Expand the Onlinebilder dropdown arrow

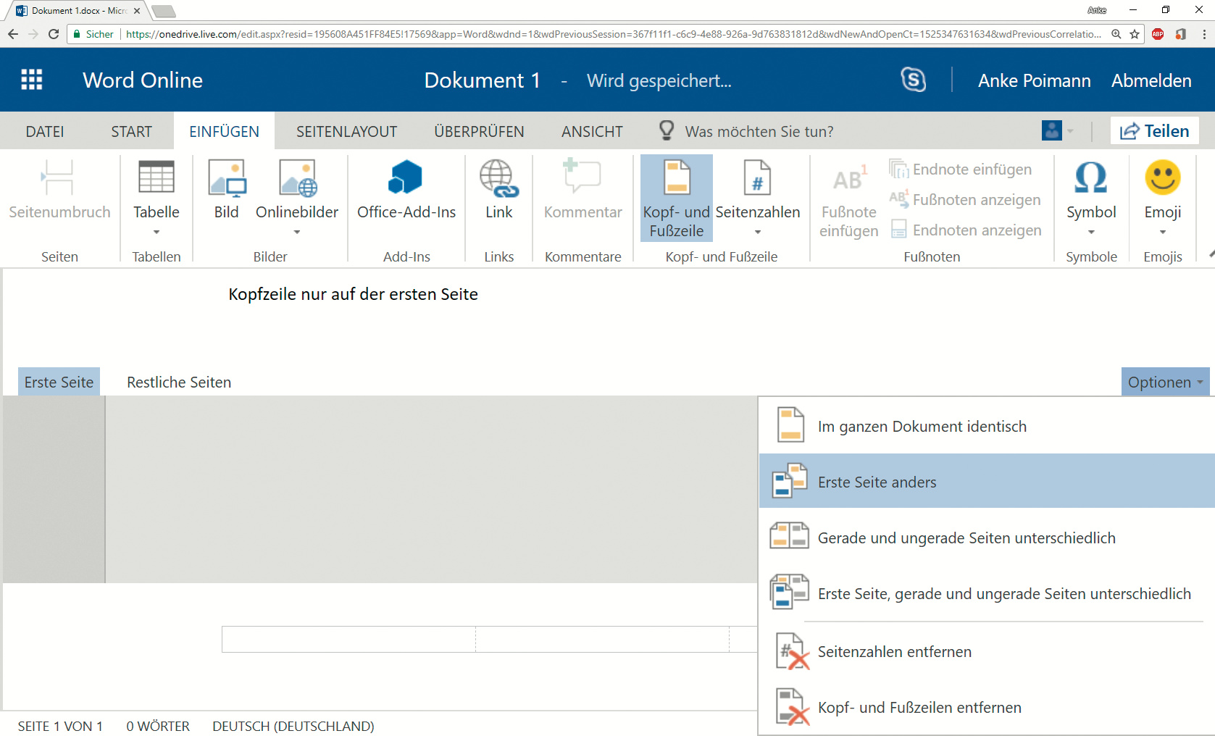(297, 233)
